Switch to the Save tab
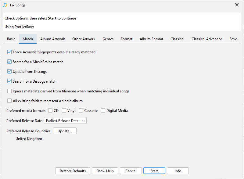Viewport: 244px width, 179px height. tap(233, 39)
